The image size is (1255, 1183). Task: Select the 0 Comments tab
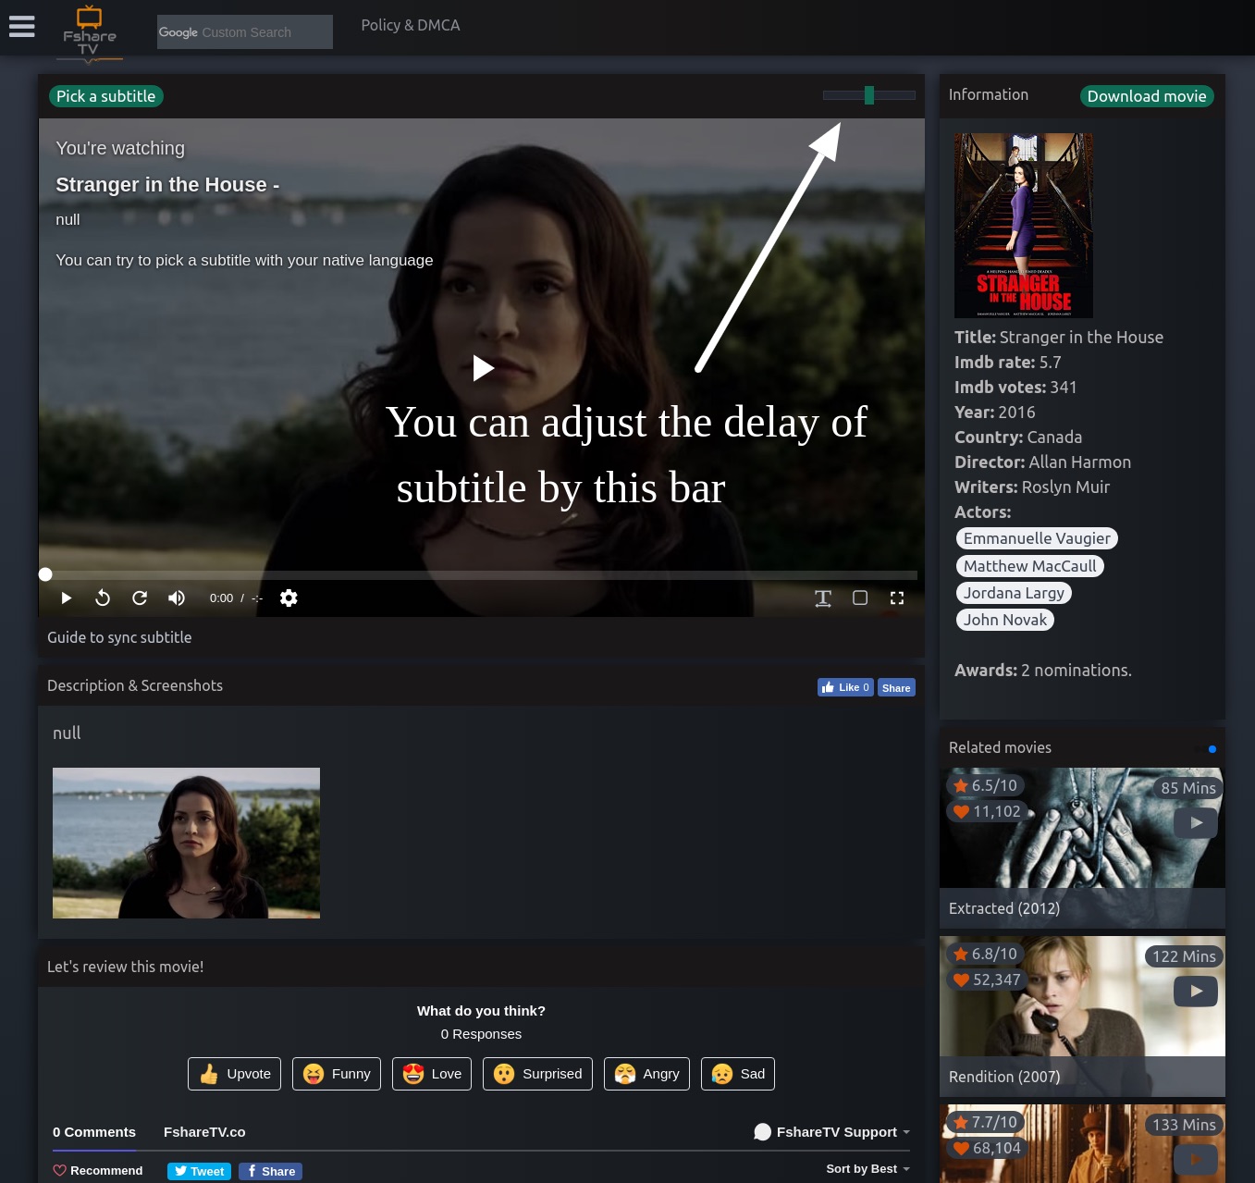pos(94,1132)
